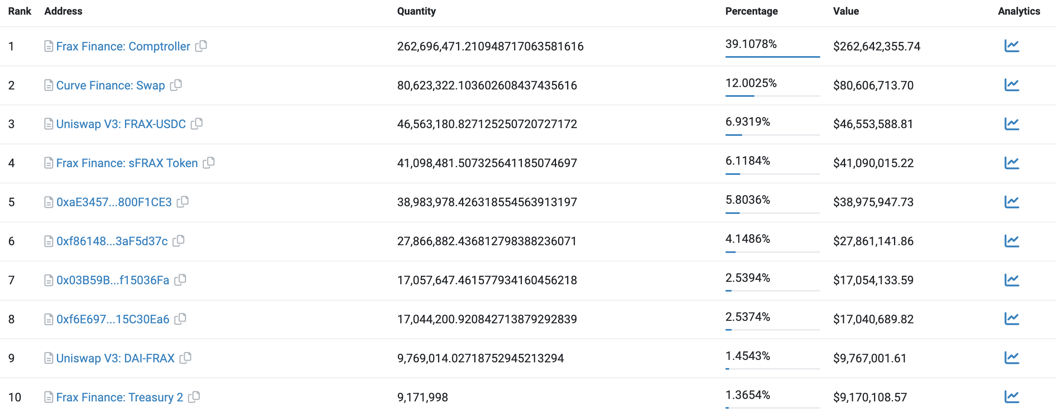Copy the address 0xaE3457...800F1CE3
Image resolution: width=1056 pixels, height=414 pixels.
[183, 201]
